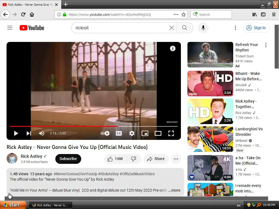This screenshot has height=209, width=279.
Task: Click the Rick Astley taskbar window button
Action: point(51,205)
